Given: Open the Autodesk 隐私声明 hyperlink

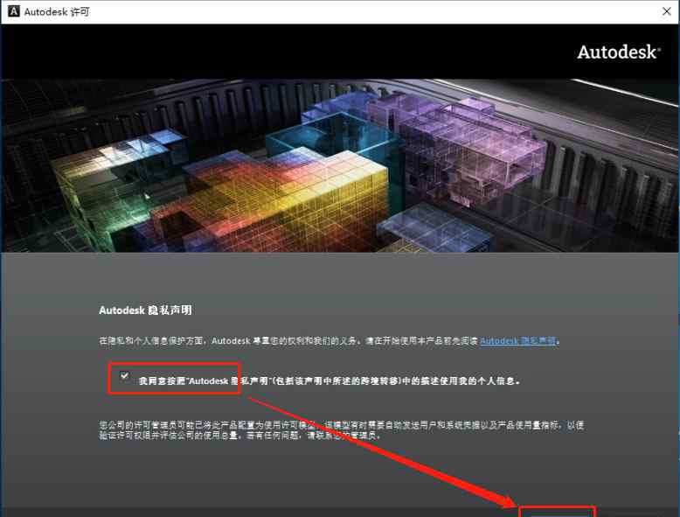Looking at the screenshot, I should [517, 341].
